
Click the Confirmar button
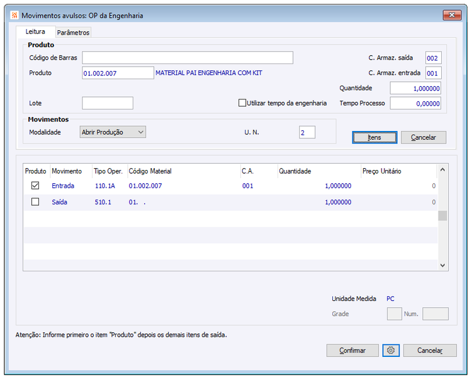352,351
